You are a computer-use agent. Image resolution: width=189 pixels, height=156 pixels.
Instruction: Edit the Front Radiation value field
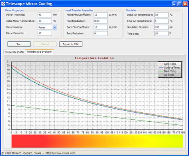click(x=101, y=21)
